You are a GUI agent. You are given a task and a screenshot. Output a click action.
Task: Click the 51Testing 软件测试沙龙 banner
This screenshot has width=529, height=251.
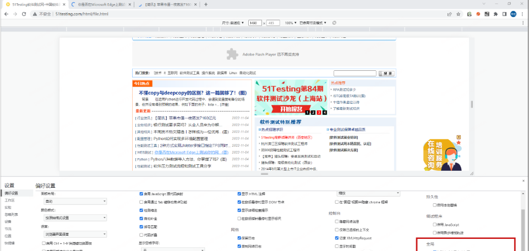(x=291, y=98)
